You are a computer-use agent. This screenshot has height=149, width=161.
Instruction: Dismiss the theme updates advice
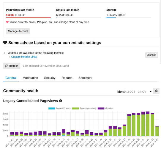(151, 55)
